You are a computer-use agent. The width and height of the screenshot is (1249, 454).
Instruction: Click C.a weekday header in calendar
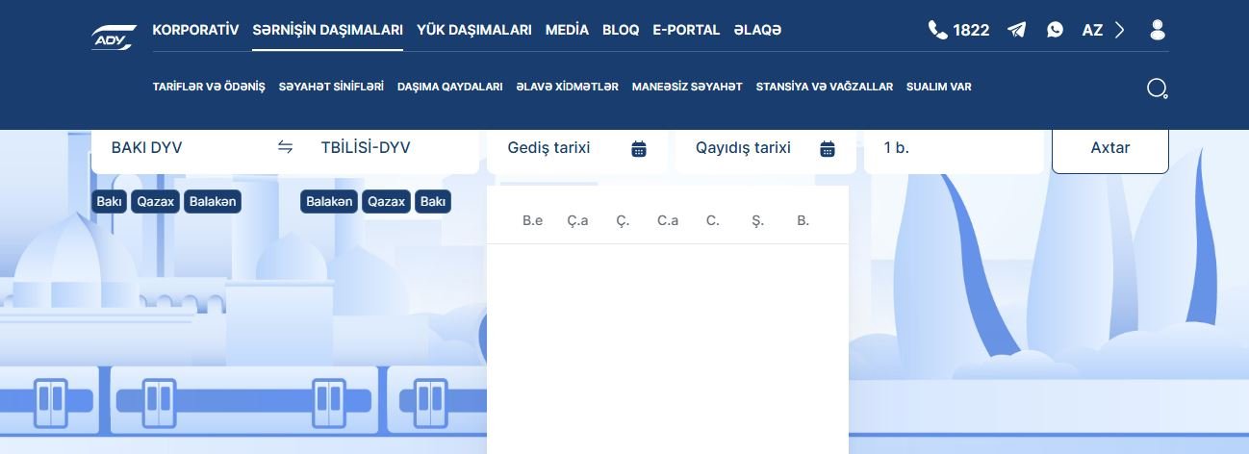pyautogui.click(x=668, y=220)
